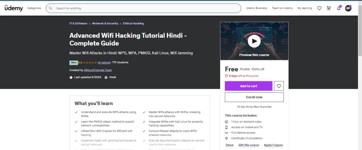
Task: Click 'Learn the PMKID attack method' item
Action: [107, 123]
